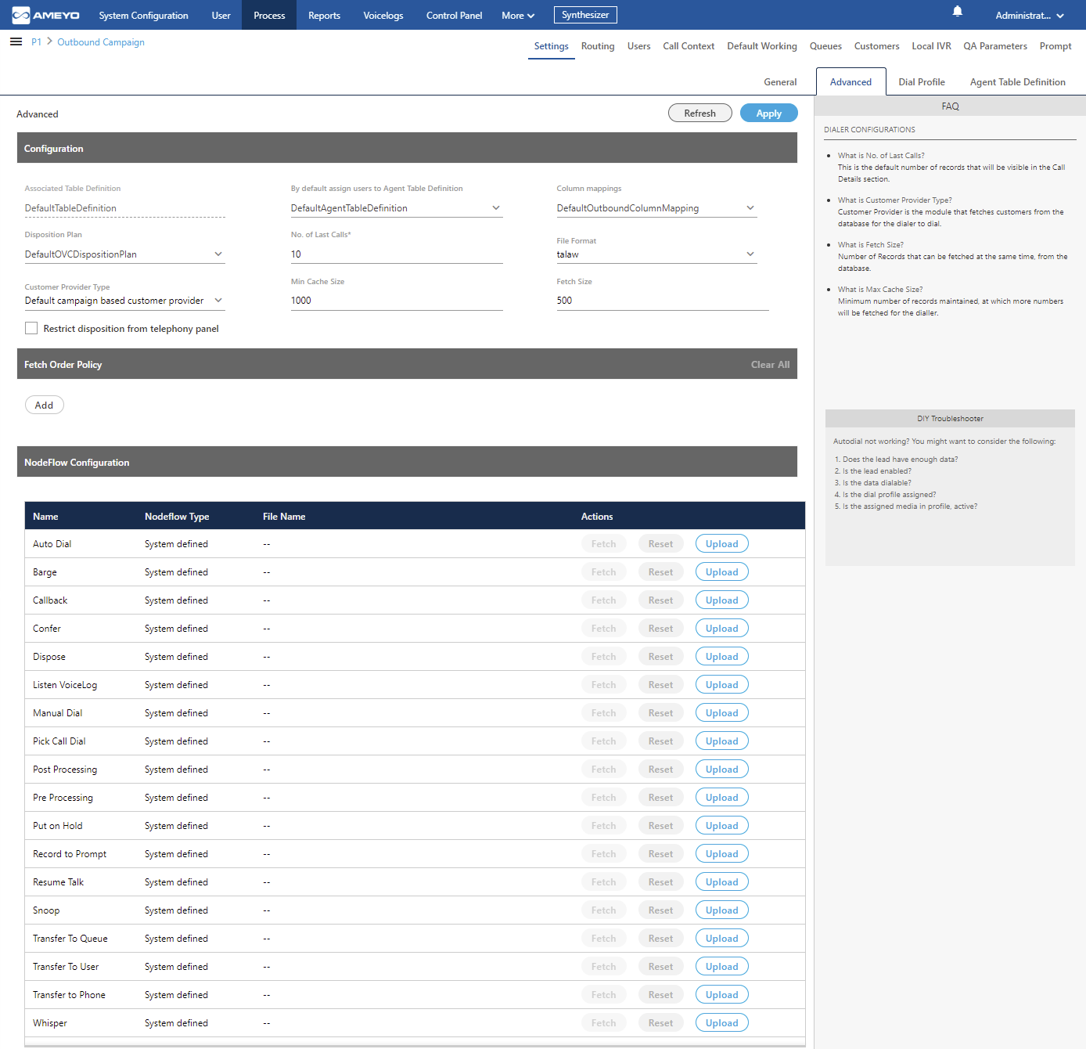The height and width of the screenshot is (1049, 1086).
Task: Click the notification bell icon
Action: pos(957,11)
